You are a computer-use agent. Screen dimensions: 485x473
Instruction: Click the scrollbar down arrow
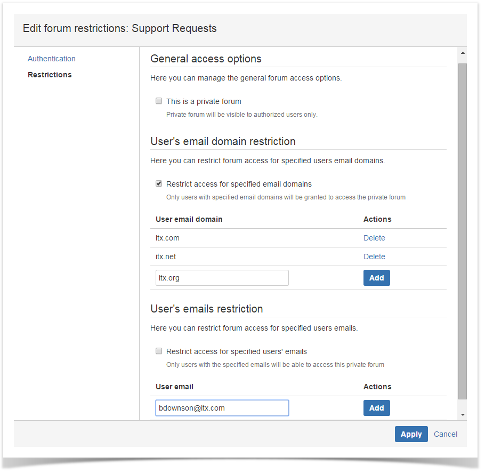click(x=463, y=415)
